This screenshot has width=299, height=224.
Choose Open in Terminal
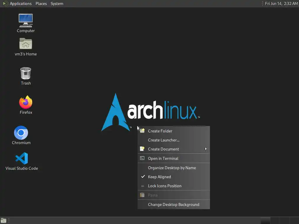[x=173, y=158]
